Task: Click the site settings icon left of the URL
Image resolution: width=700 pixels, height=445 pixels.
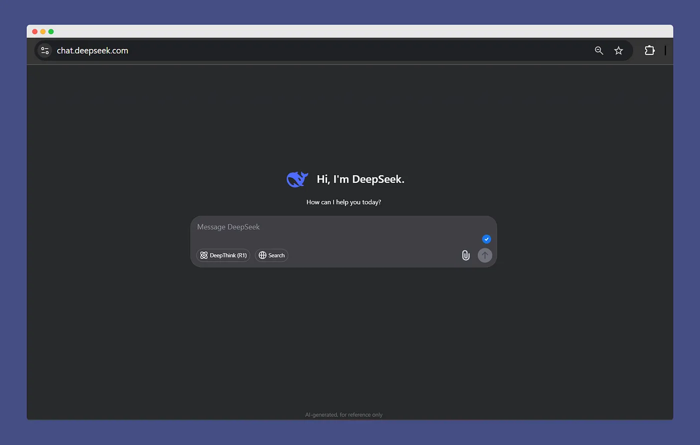Action: coord(44,50)
